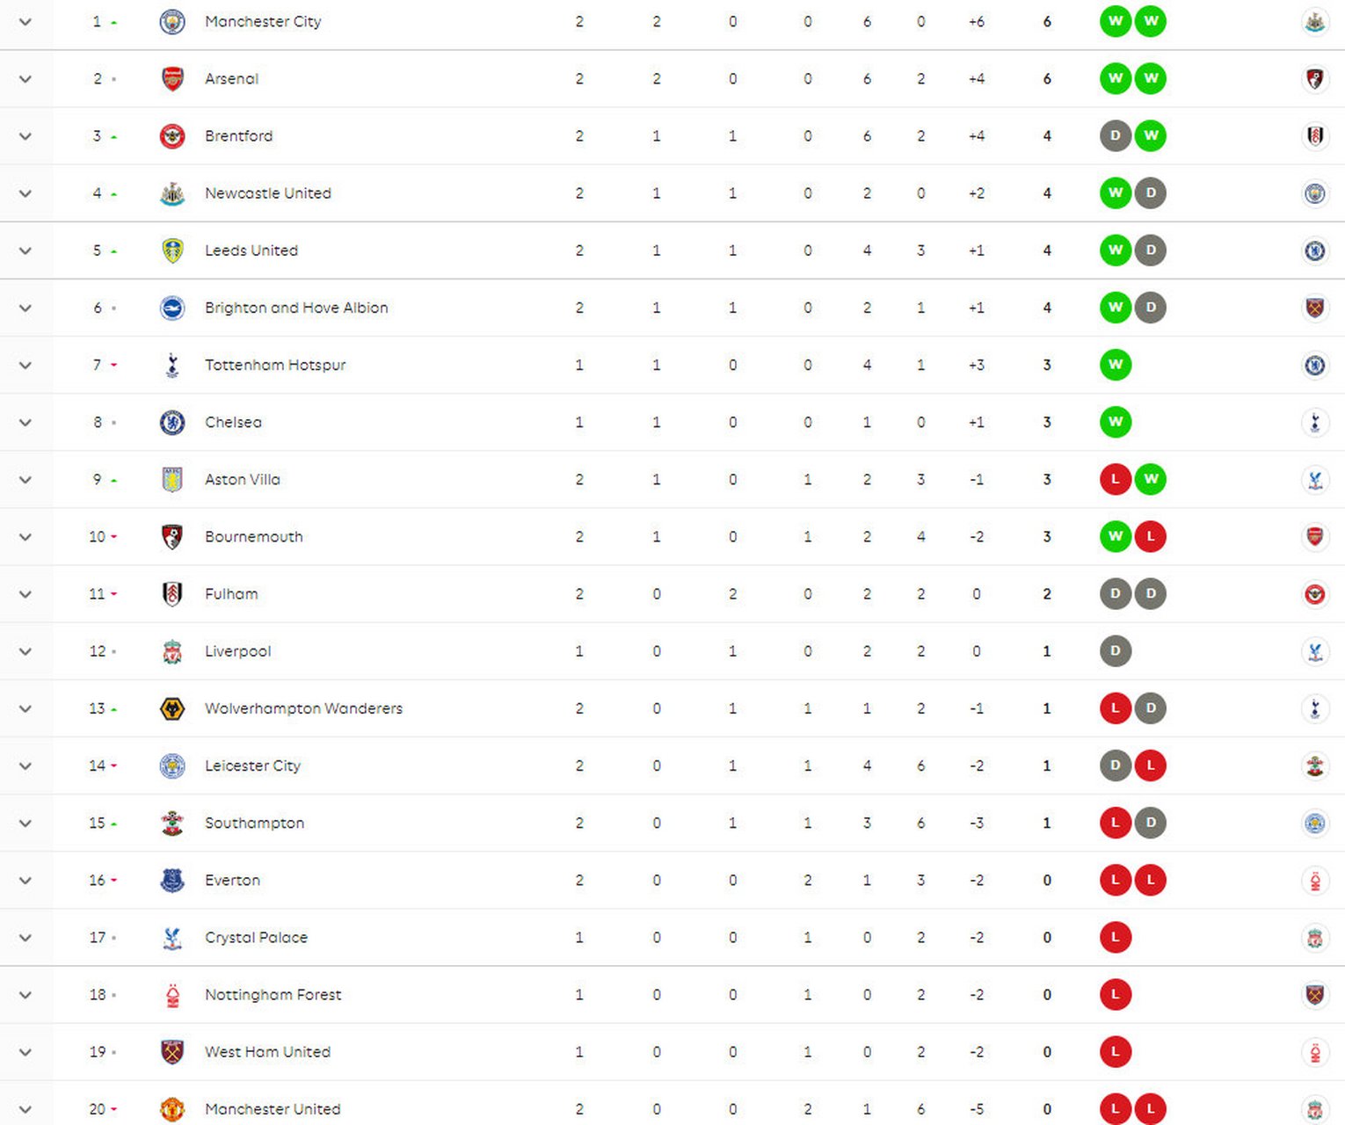The image size is (1345, 1125).
Task: Click the Tottenham Hotspur cockerel crest
Action: click(172, 365)
